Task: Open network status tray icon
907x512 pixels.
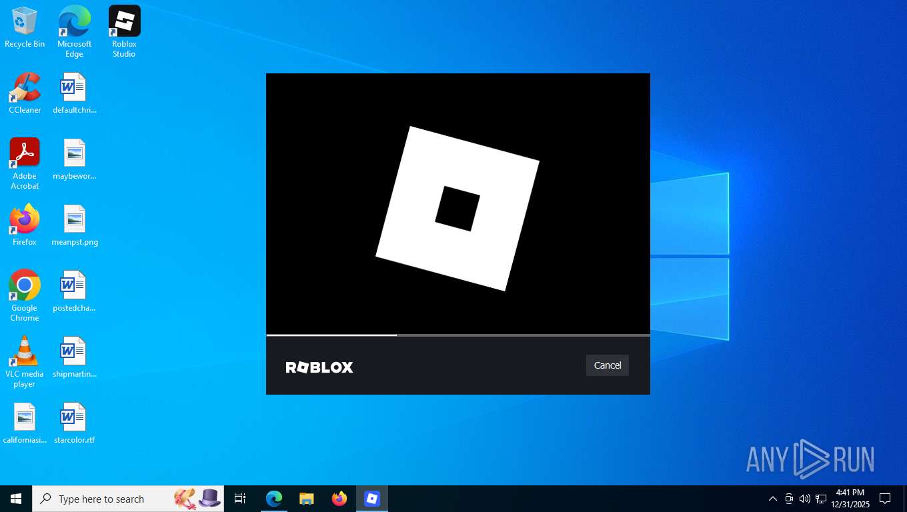Action: [821, 499]
